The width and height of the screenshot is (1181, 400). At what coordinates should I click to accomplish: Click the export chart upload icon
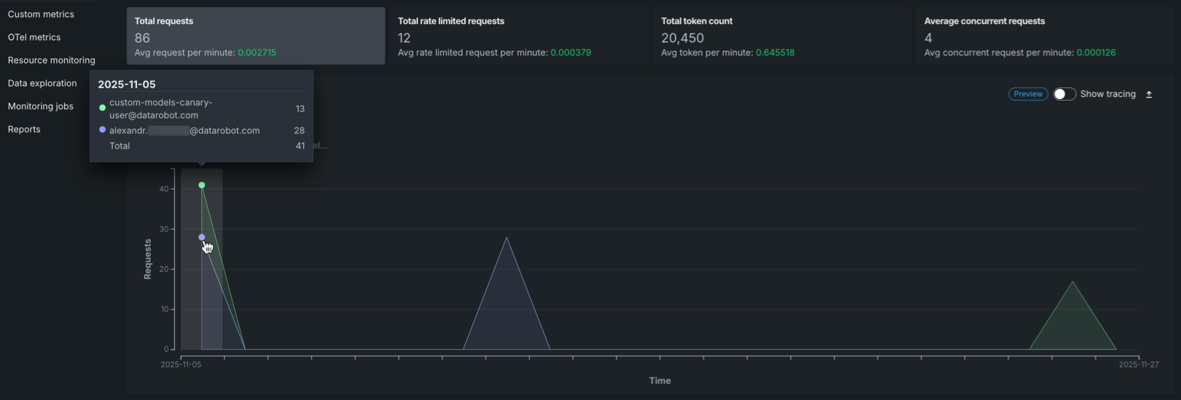(1149, 95)
